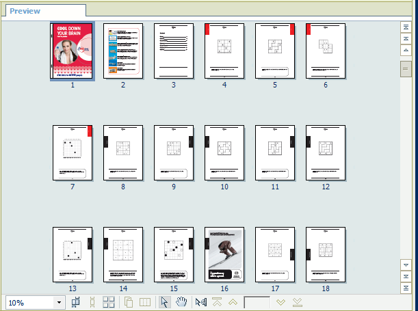418x311 pixels.
Task: Select the pointer selection tool
Action: [164, 302]
